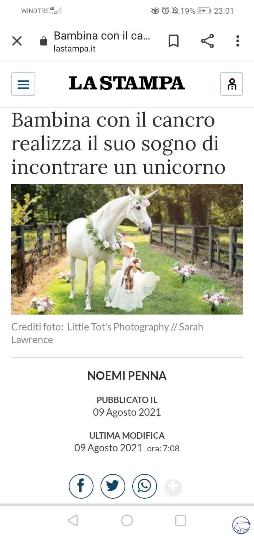Tap the round floating icon at bottom right

coord(241,525)
